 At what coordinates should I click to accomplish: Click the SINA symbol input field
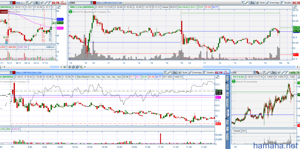(80, 3)
